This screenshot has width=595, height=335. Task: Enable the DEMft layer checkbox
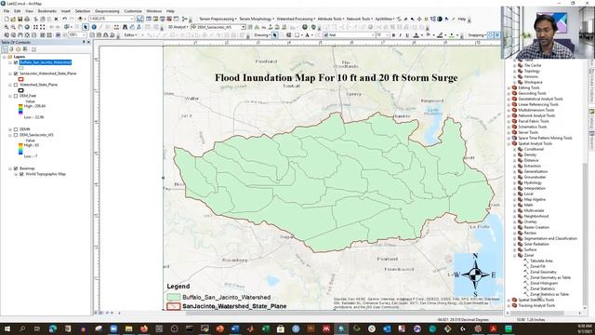point(16,129)
